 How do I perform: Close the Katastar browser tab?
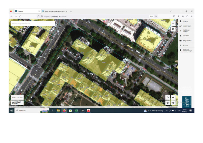(x=39, y=11)
